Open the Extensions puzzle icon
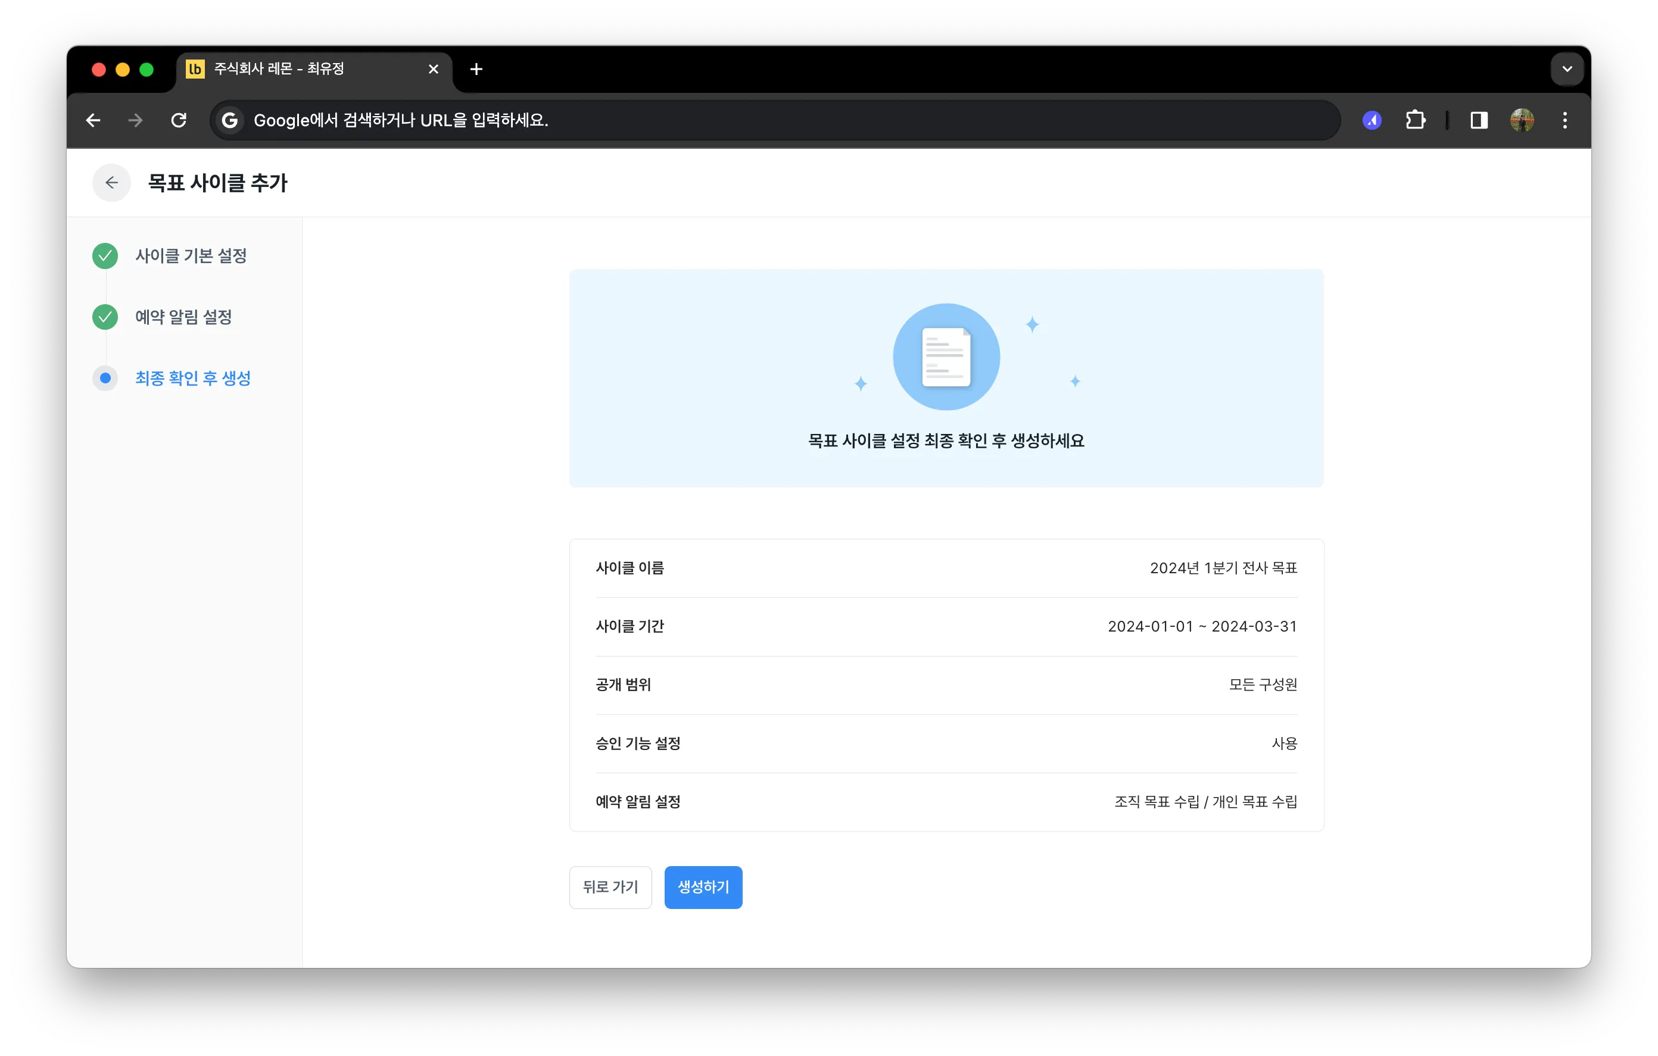 pos(1415,120)
